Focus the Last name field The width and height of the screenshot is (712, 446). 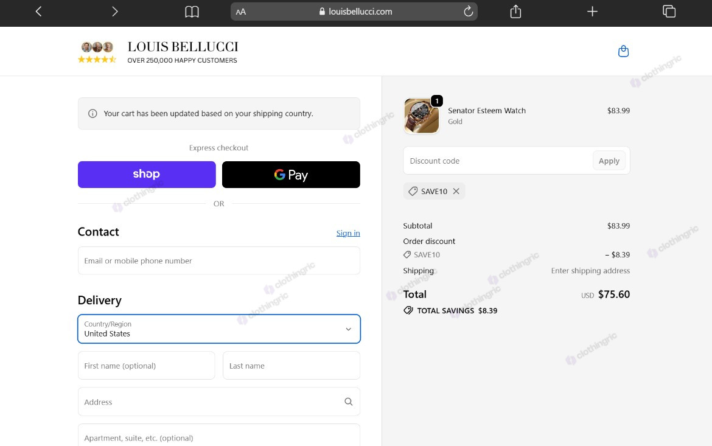(291, 366)
